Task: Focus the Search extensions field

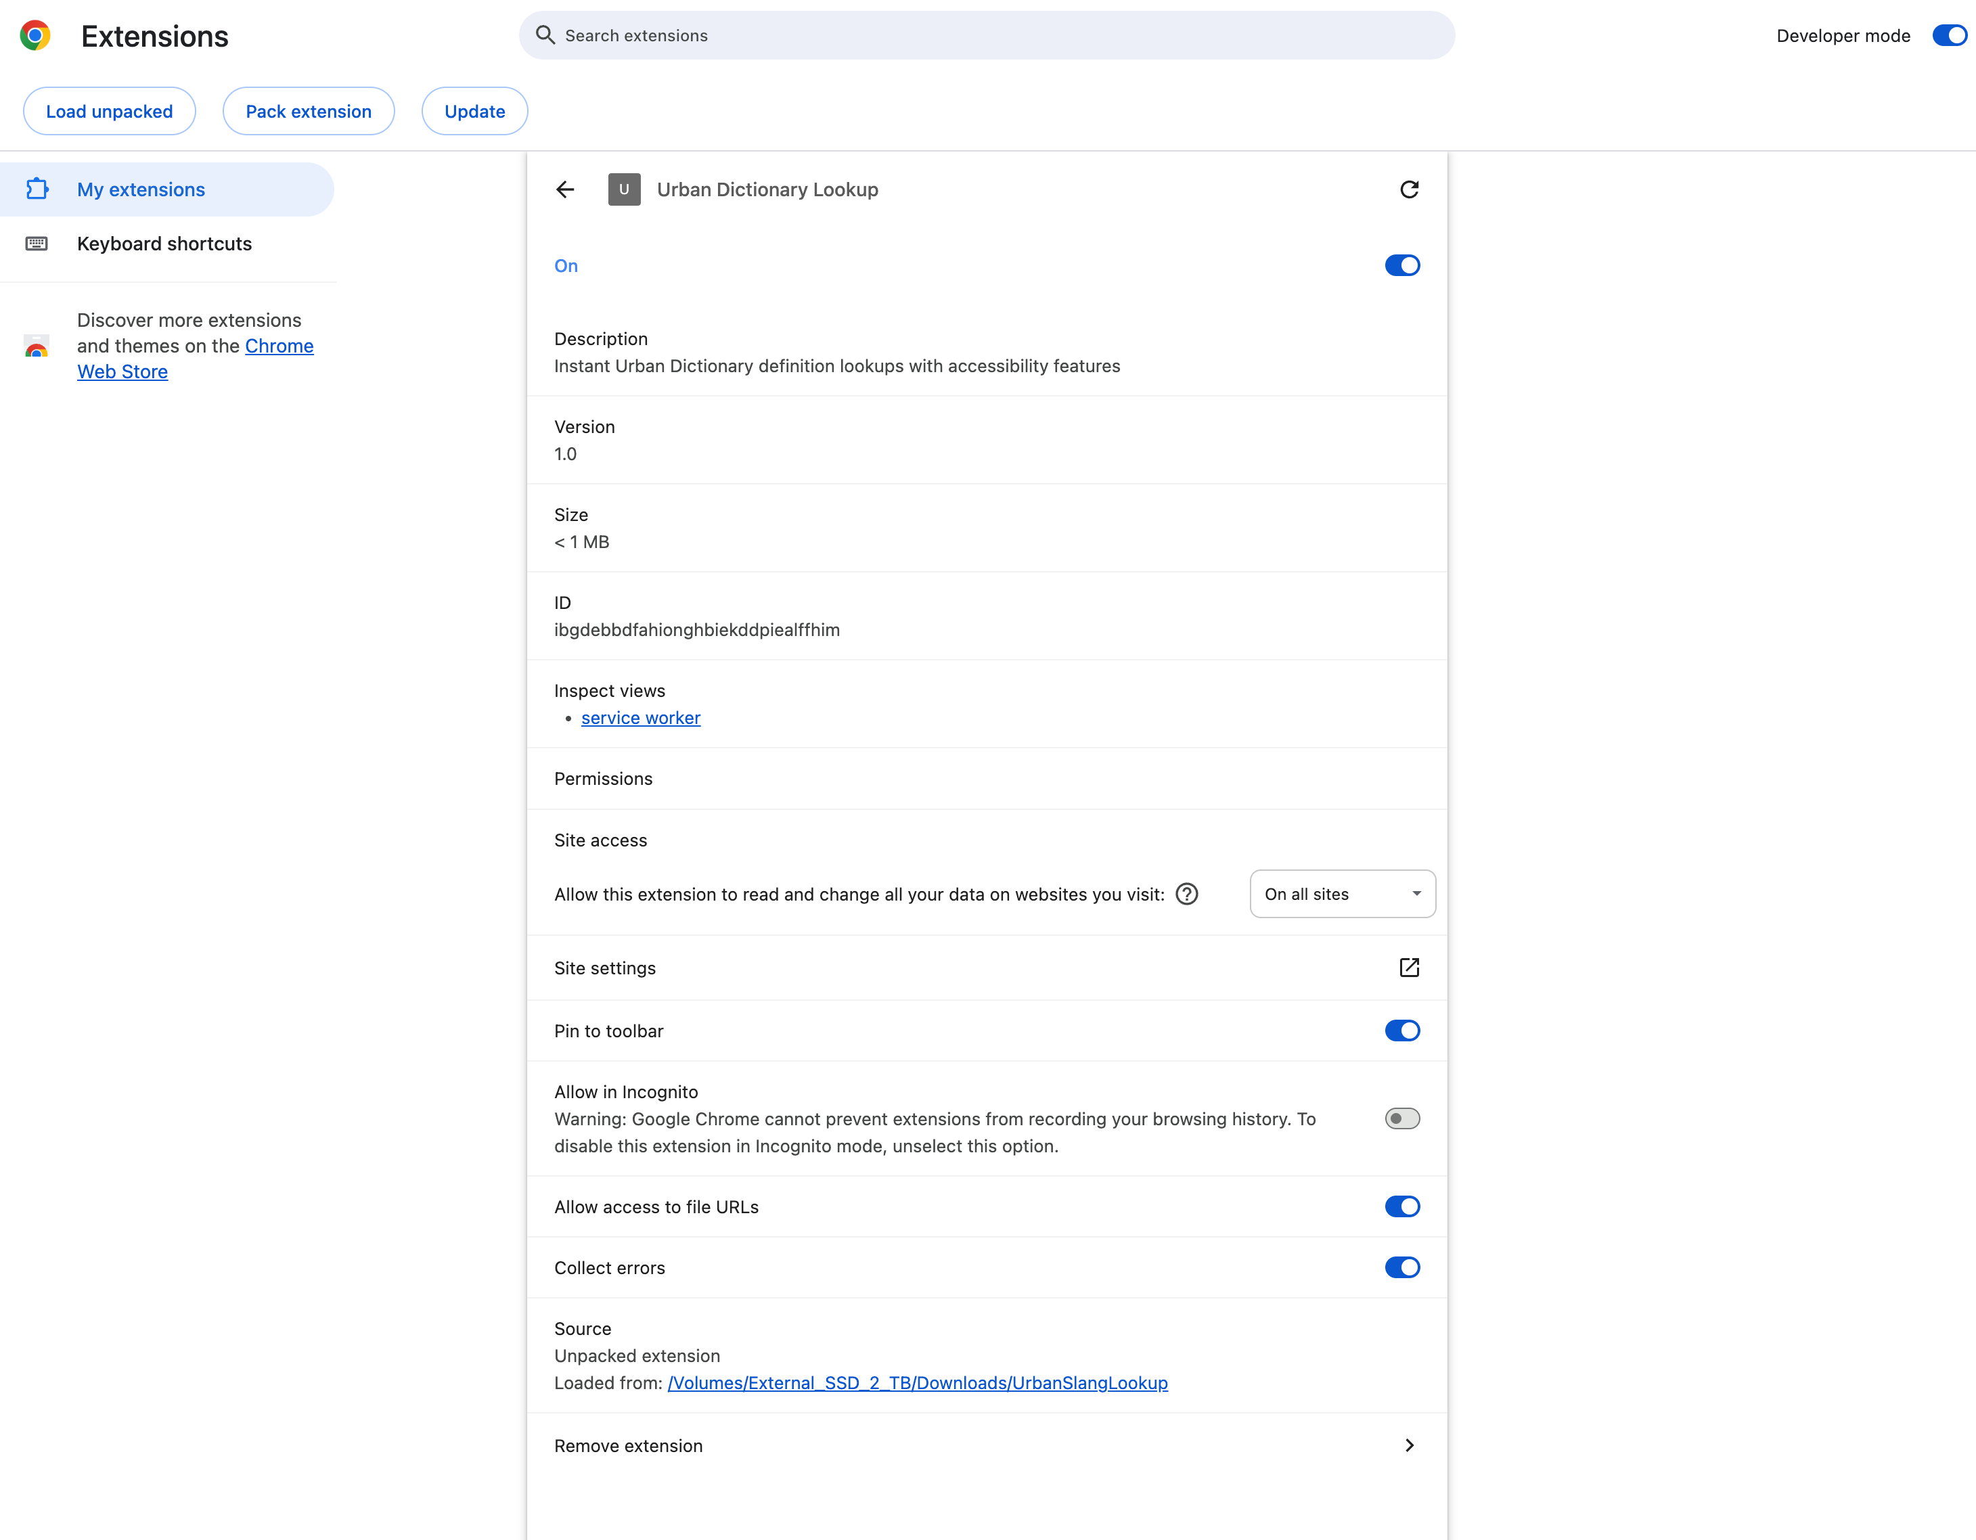Action: pyautogui.click(x=986, y=35)
